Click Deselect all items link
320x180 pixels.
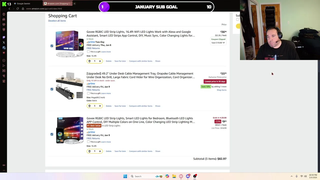[x=57, y=21]
